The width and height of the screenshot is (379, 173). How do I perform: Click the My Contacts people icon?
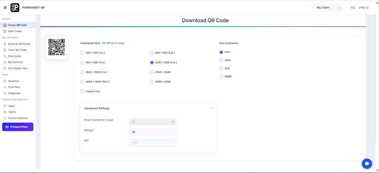point(5,62)
